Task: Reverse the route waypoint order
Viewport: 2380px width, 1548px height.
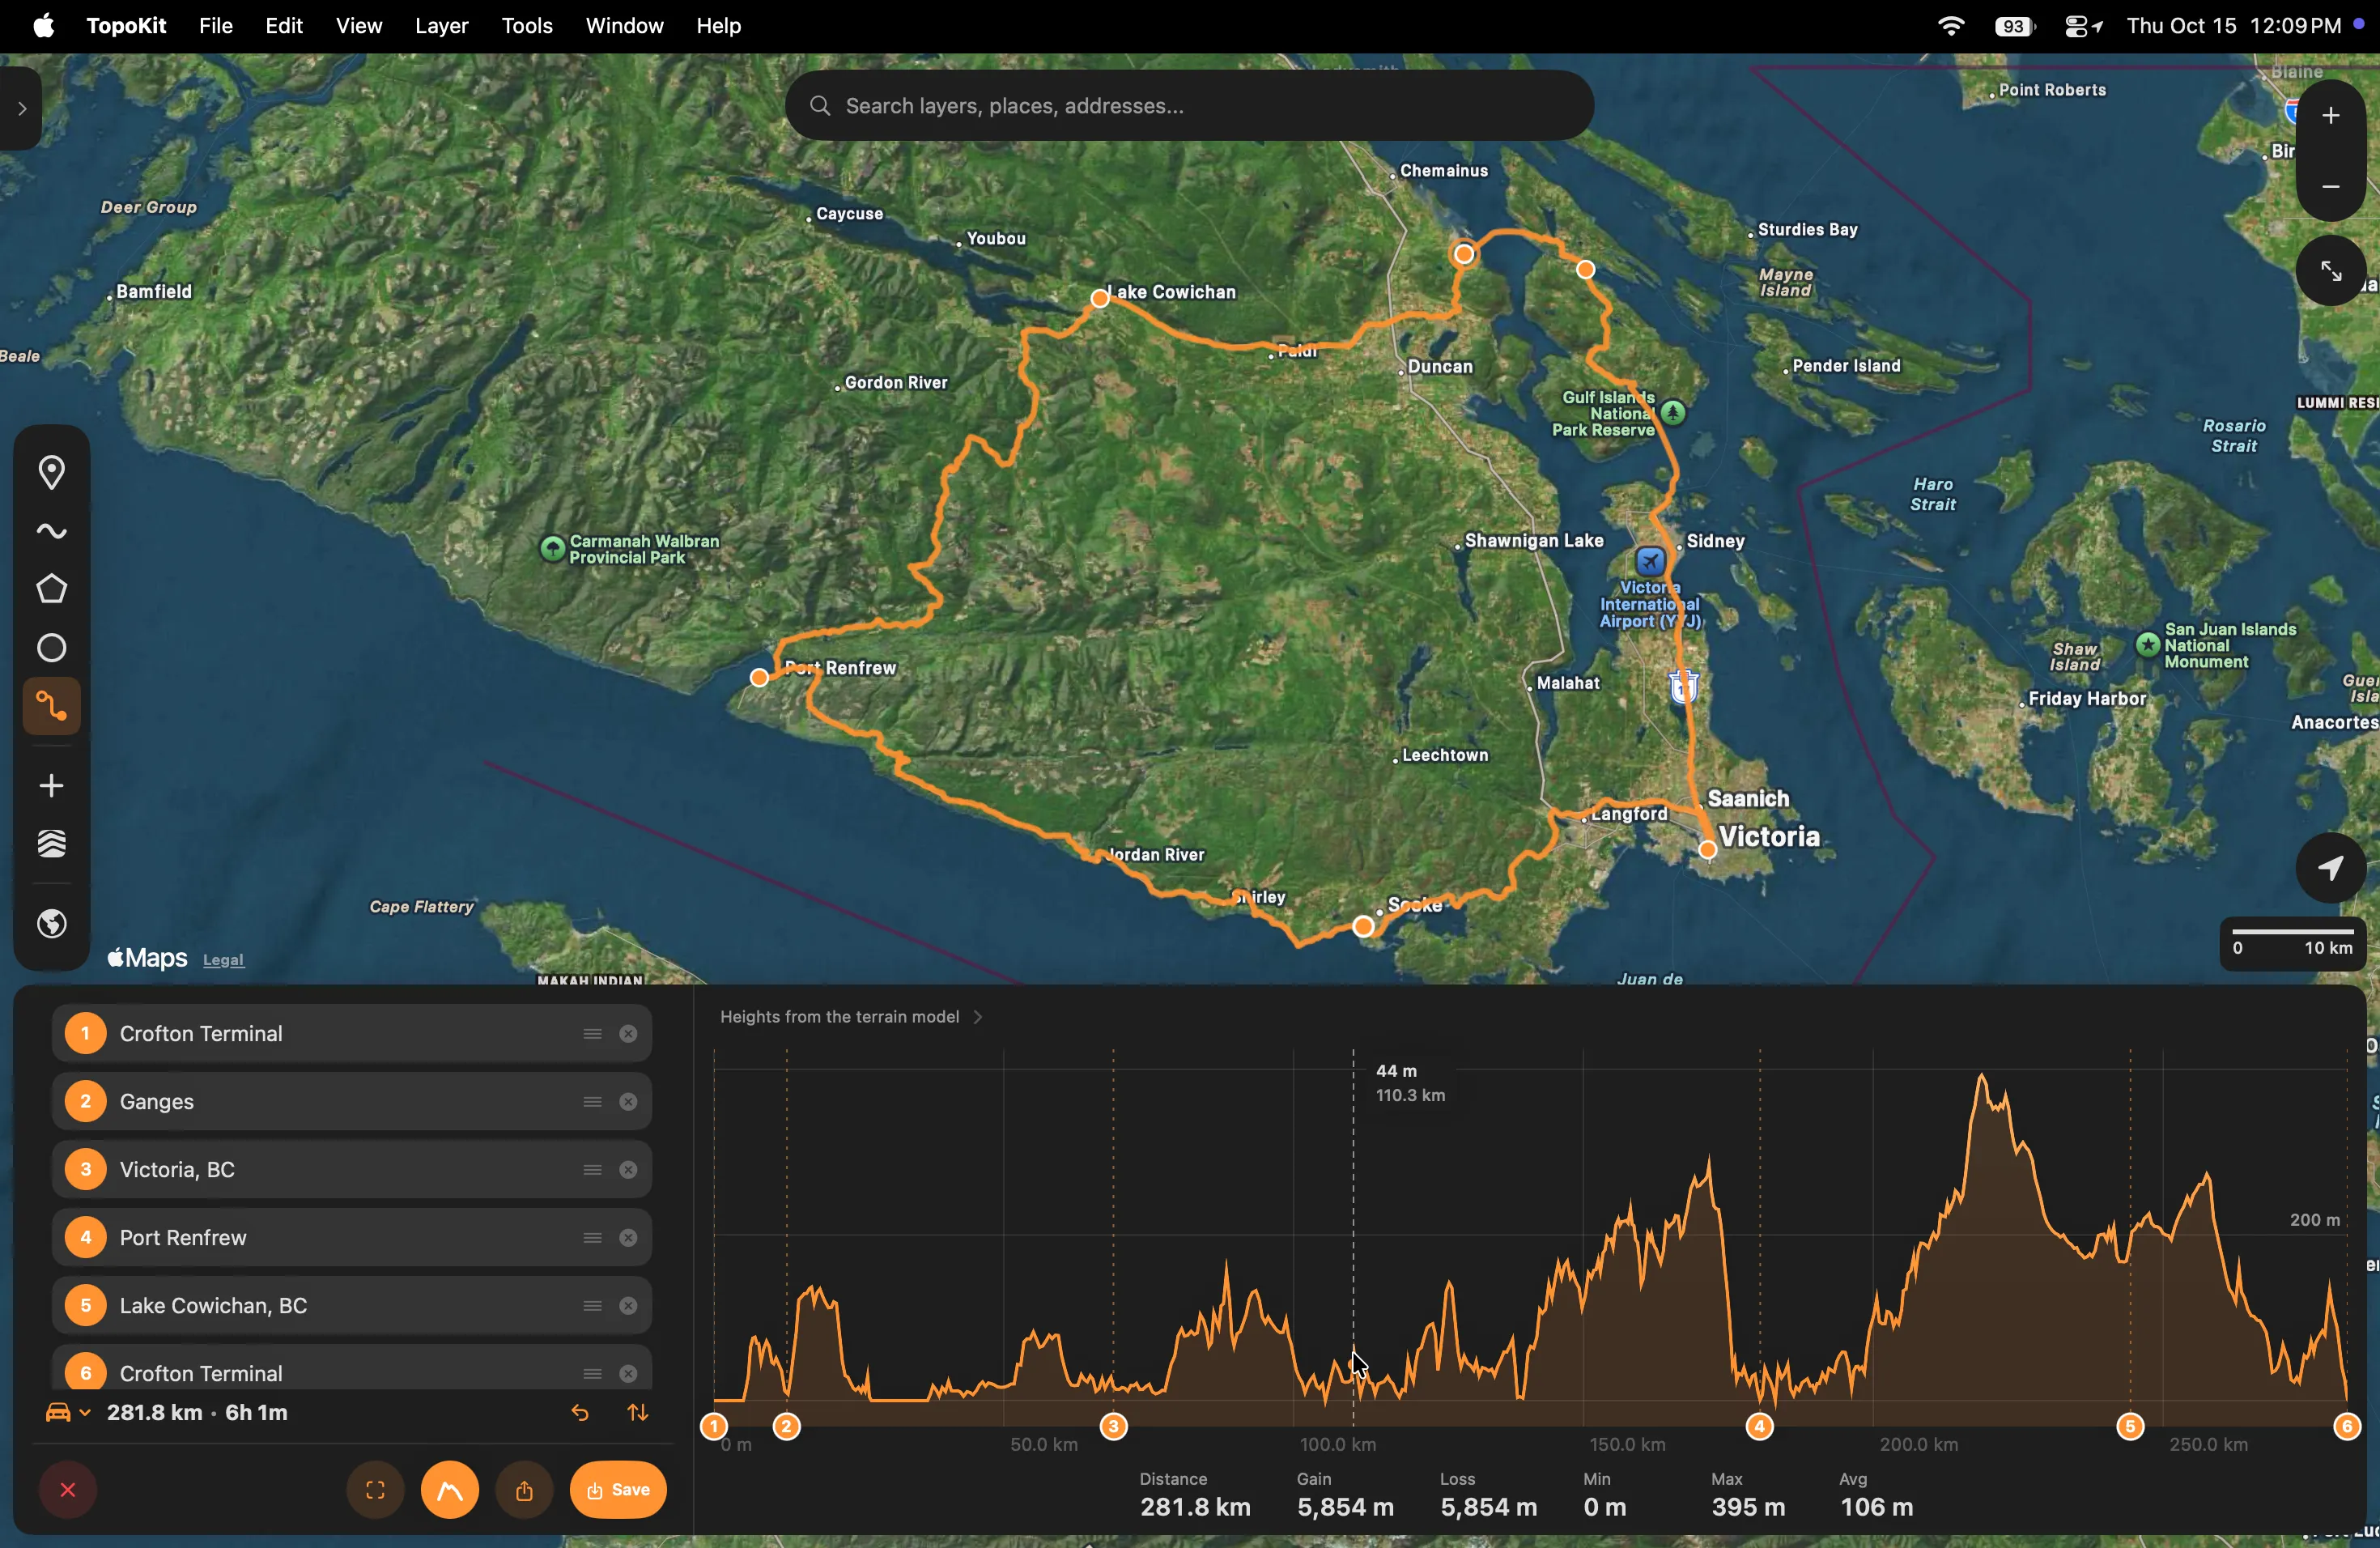Action: 638,1413
